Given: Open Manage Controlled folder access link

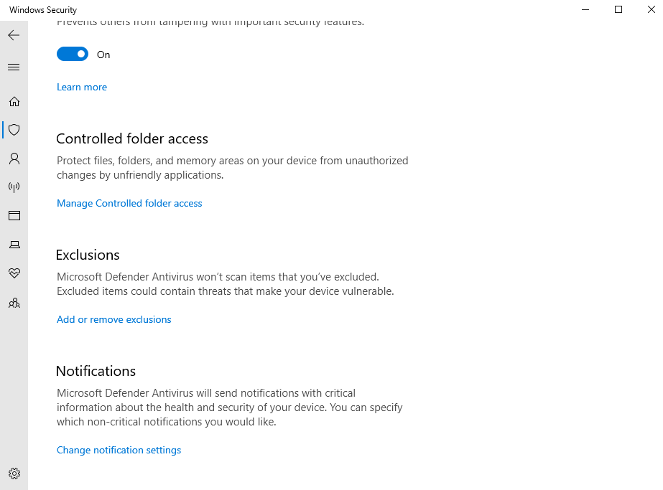Looking at the screenshot, I should (129, 203).
